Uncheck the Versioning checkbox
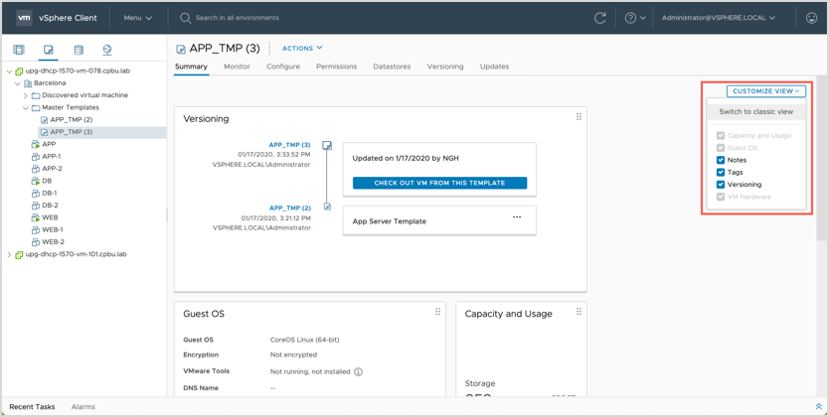The width and height of the screenshot is (829, 417). coord(720,185)
